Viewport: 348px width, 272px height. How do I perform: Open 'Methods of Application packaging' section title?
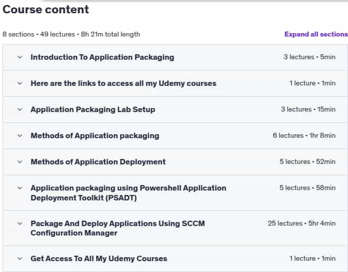95,136
